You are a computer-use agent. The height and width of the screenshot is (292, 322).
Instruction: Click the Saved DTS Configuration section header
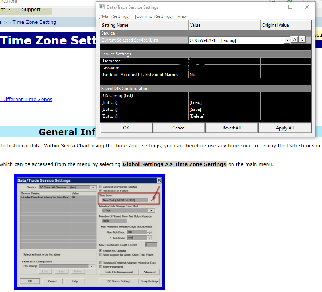coord(206,89)
